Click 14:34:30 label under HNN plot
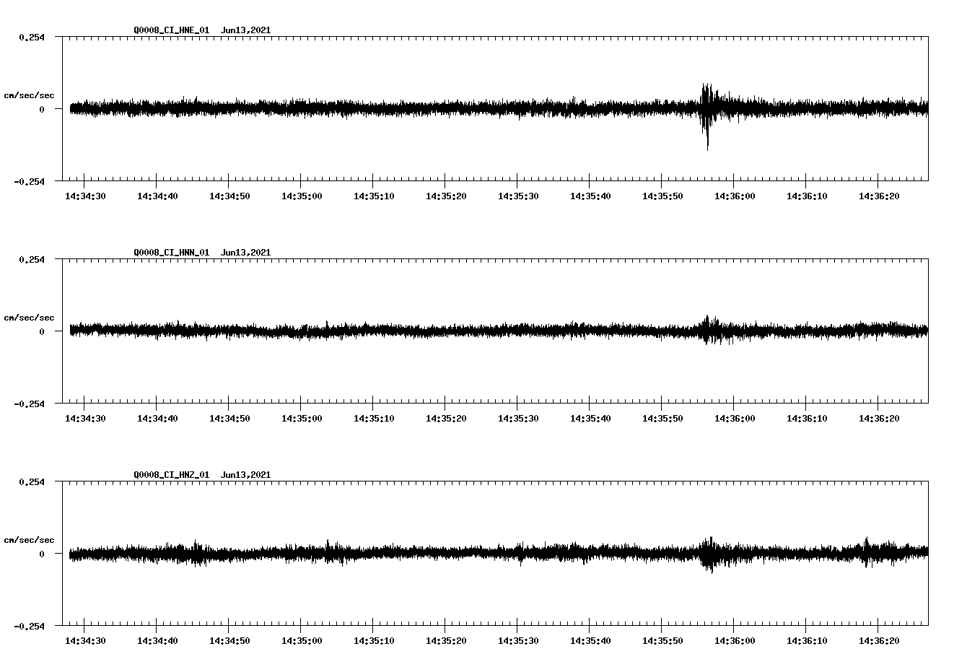 coord(84,419)
